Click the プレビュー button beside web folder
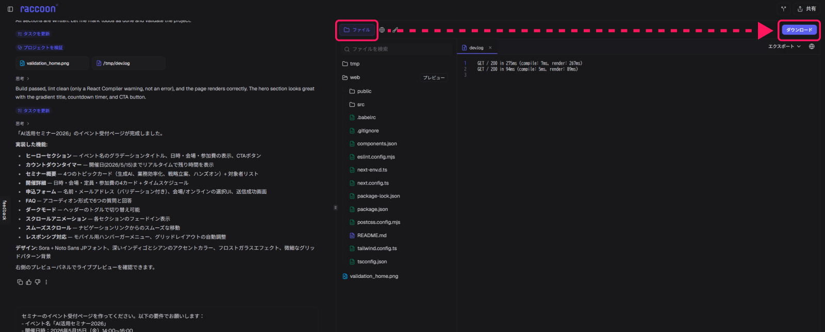825x332 pixels. pos(434,78)
